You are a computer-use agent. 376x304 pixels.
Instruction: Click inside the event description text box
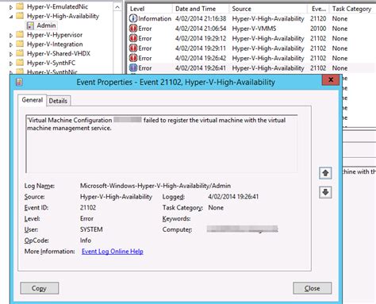click(162, 144)
